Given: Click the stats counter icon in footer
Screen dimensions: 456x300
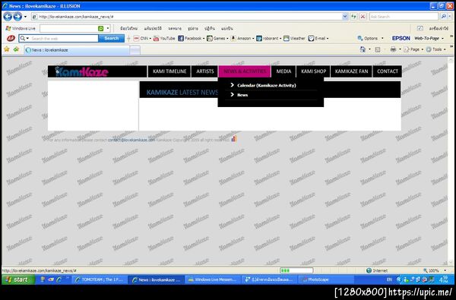Looking at the screenshot, I should coord(234,139).
